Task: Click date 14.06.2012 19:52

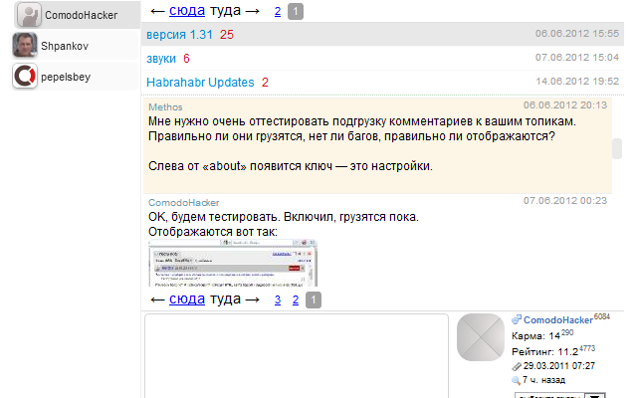Action: pyautogui.click(x=577, y=82)
